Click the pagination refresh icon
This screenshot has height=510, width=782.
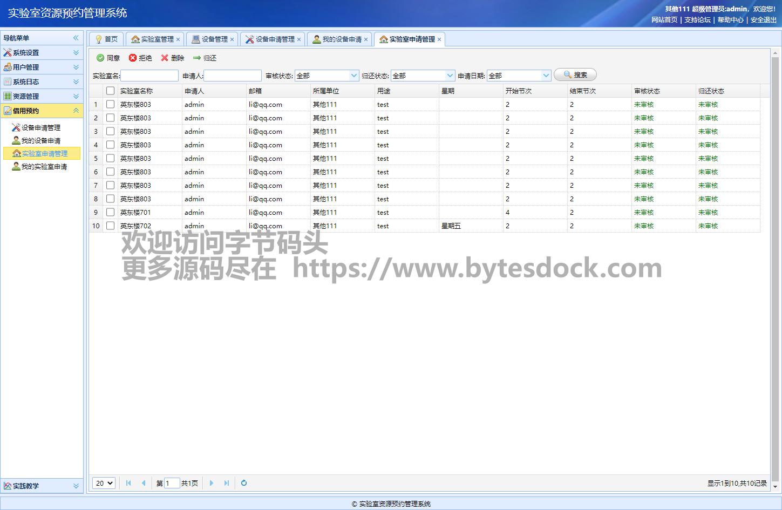point(244,483)
